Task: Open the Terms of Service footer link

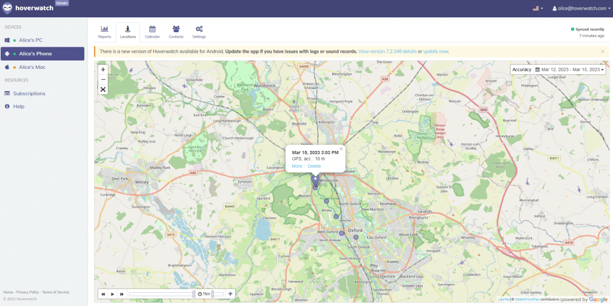Action: tap(56, 292)
